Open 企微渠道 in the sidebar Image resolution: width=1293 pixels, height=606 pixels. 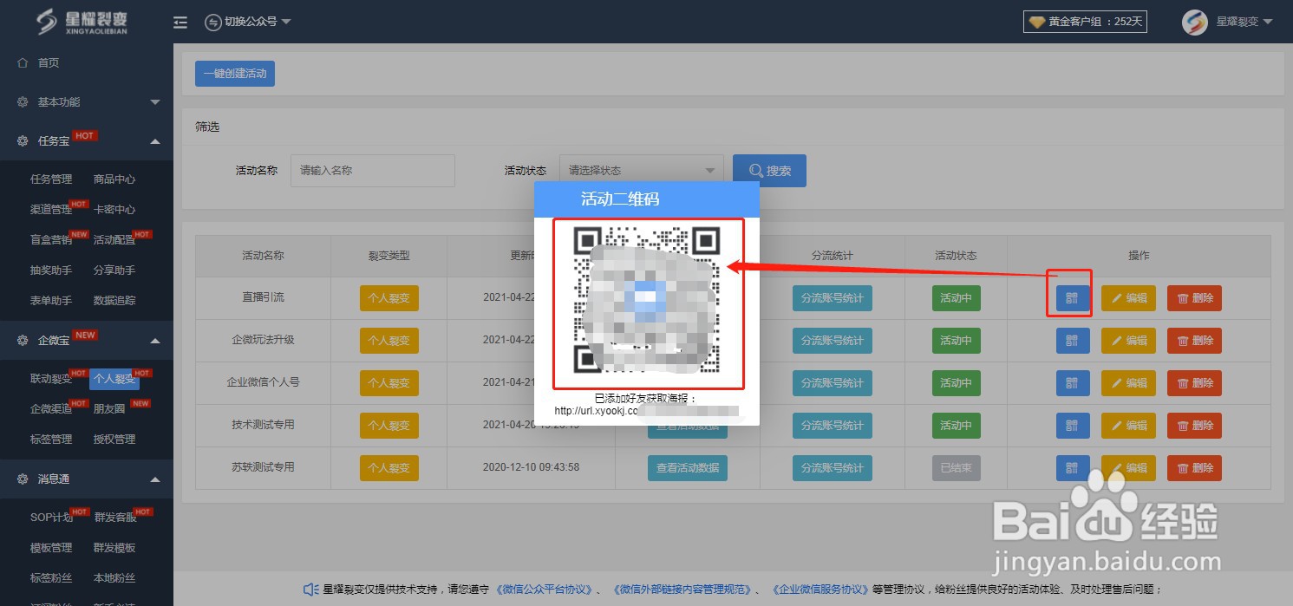tap(51, 409)
